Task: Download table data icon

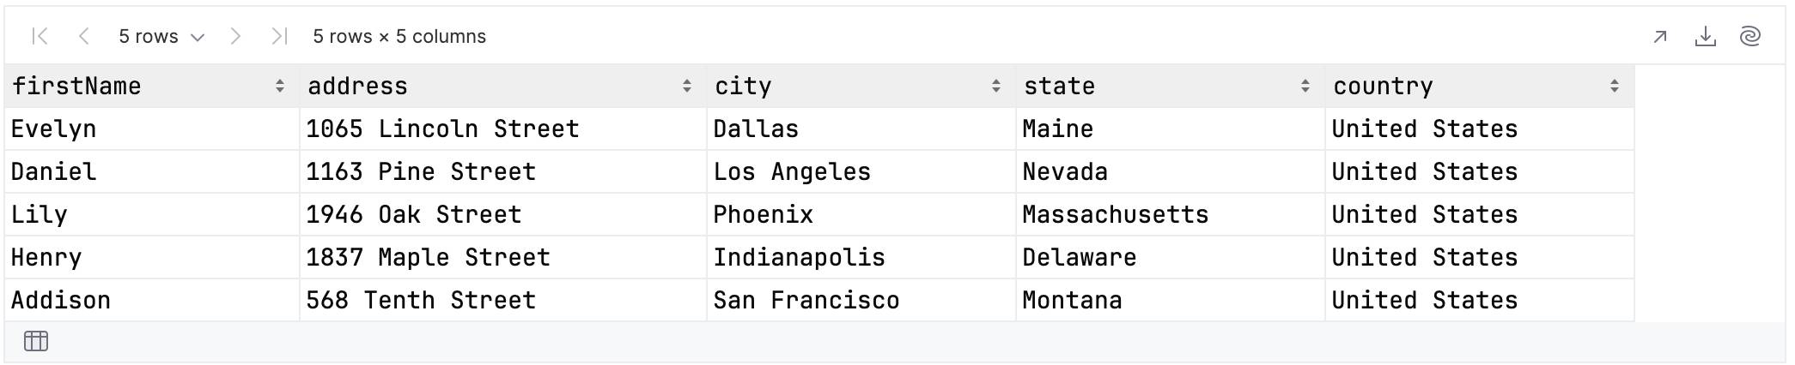Action: coord(1706,36)
